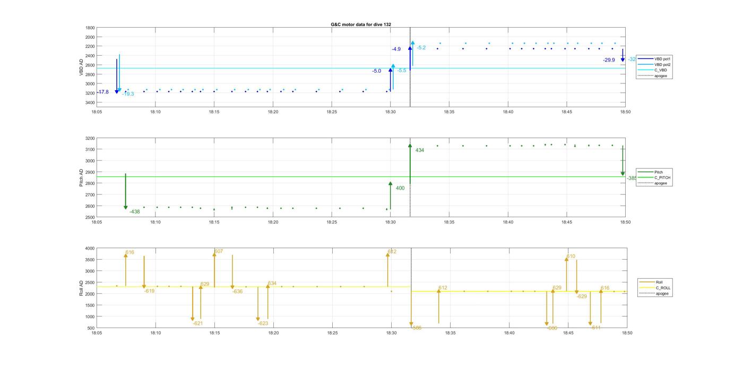Click the "-611" roll value label
This screenshot has height=368, width=743.
[x=595, y=328]
